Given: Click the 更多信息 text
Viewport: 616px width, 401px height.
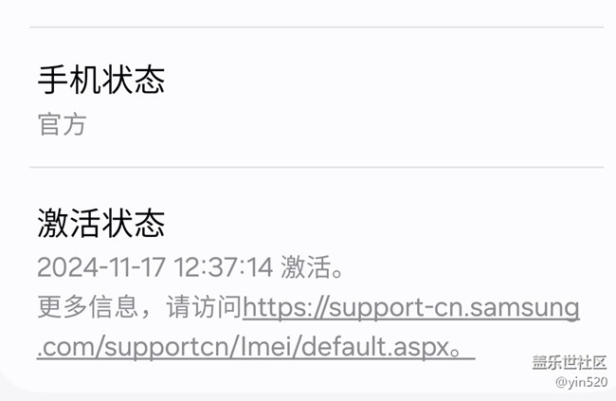Looking at the screenshot, I should [88, 306].
